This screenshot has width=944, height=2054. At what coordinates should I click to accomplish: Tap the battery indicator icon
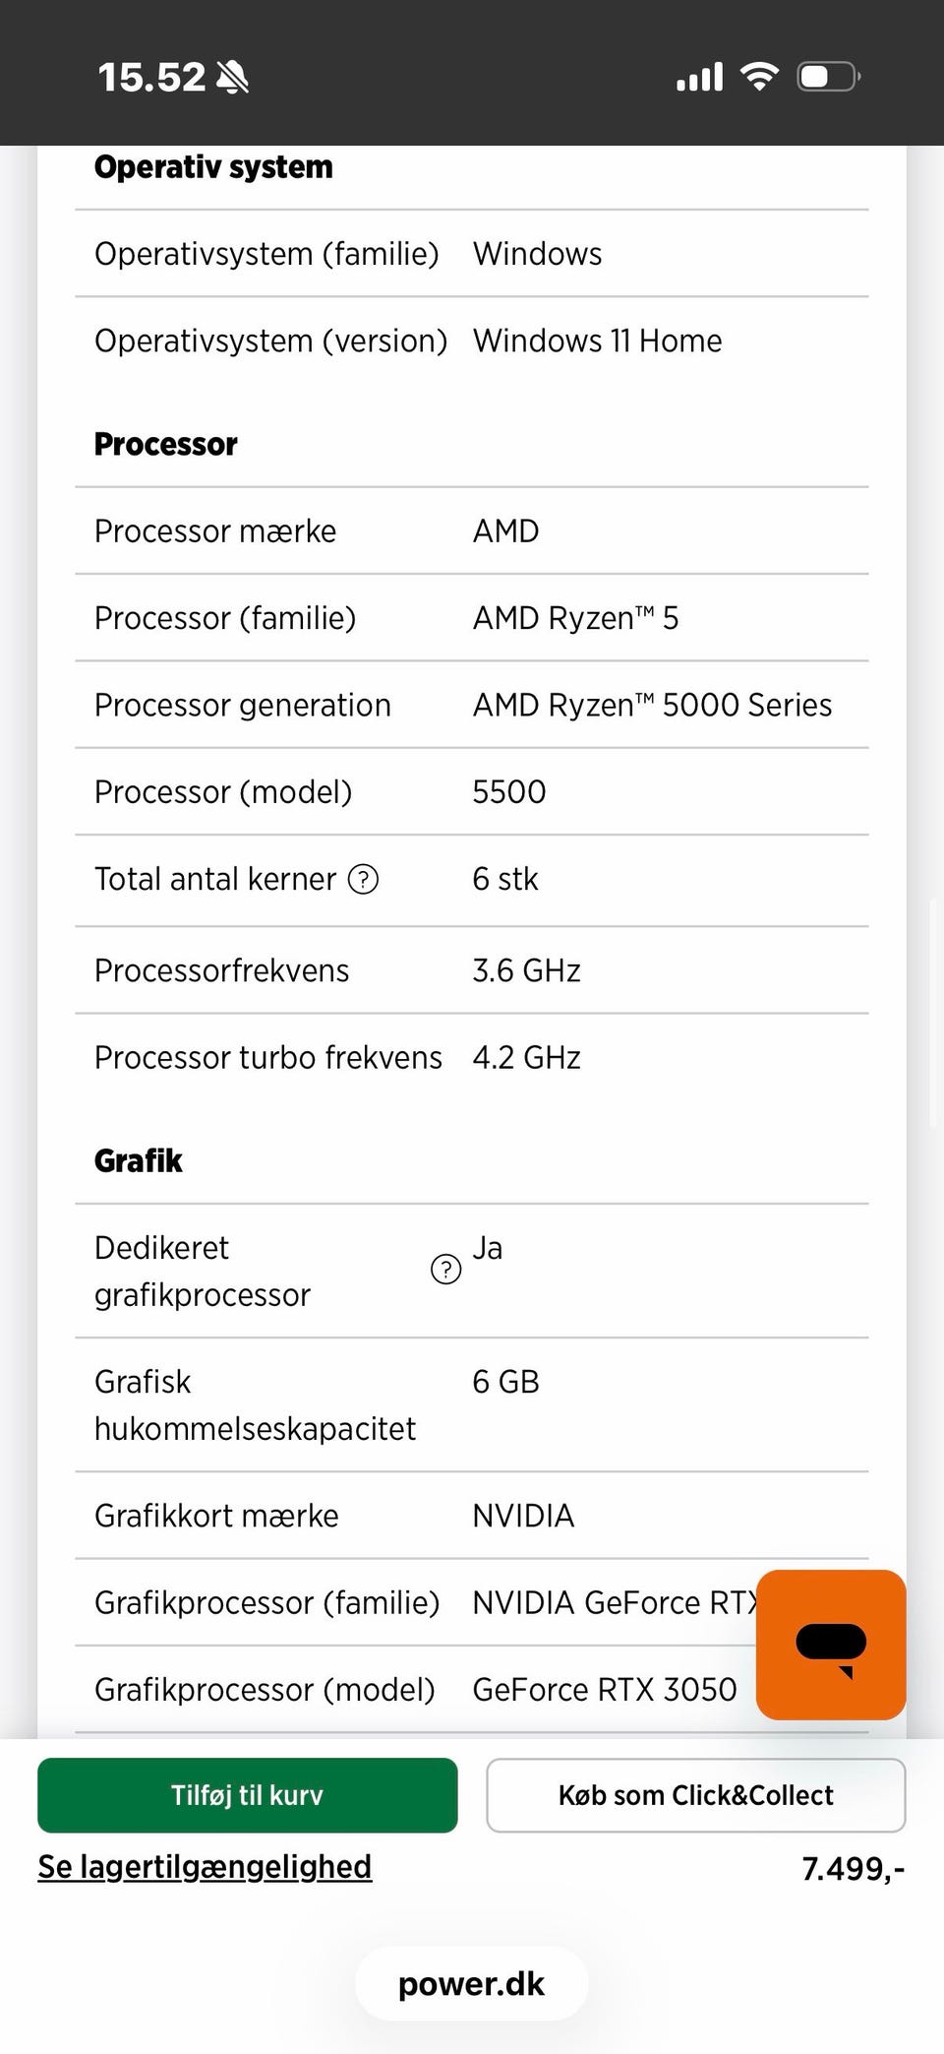click(829, 76)
